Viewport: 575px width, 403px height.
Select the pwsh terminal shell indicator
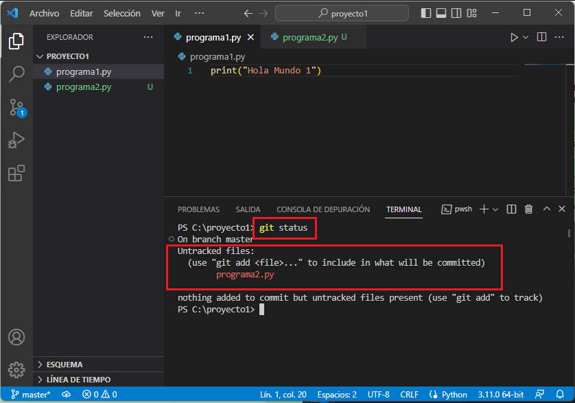click(457, 209)
